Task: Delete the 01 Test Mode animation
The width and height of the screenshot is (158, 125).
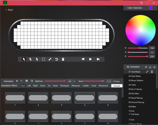Action: (152, 72)
